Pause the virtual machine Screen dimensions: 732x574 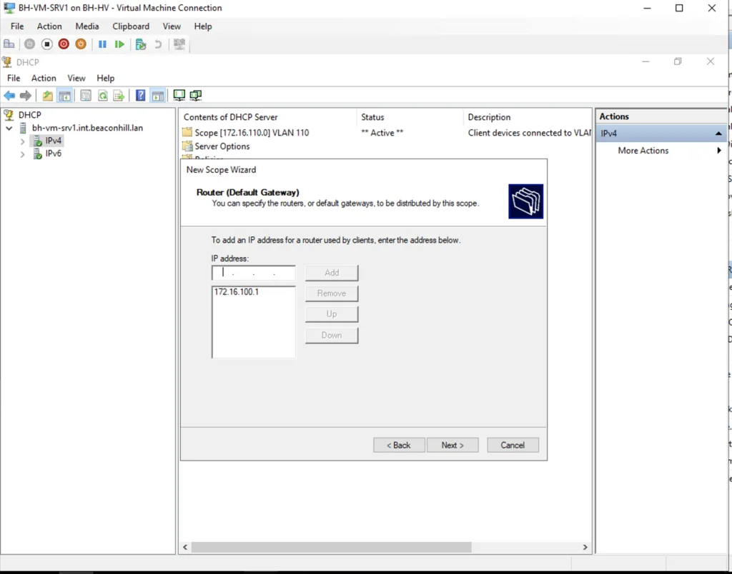tap(102, 44)
